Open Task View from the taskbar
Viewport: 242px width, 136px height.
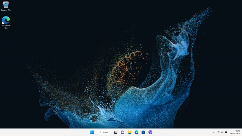click(x=116, y=132)
